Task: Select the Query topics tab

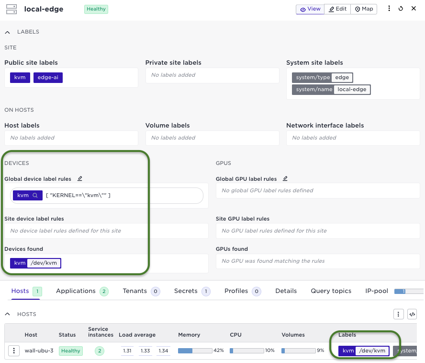Action: click(331, 291)
